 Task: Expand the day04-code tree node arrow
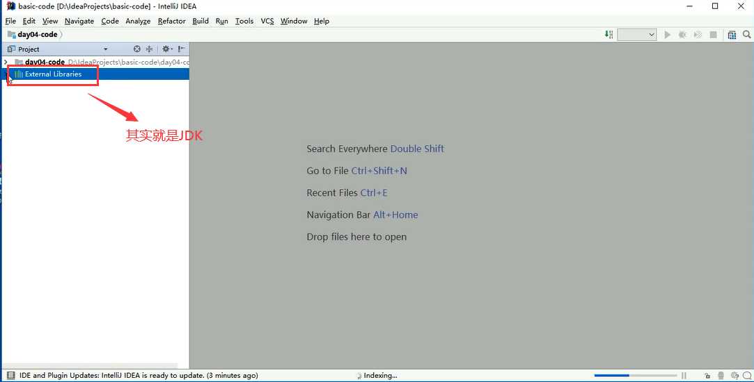point(6,62)
